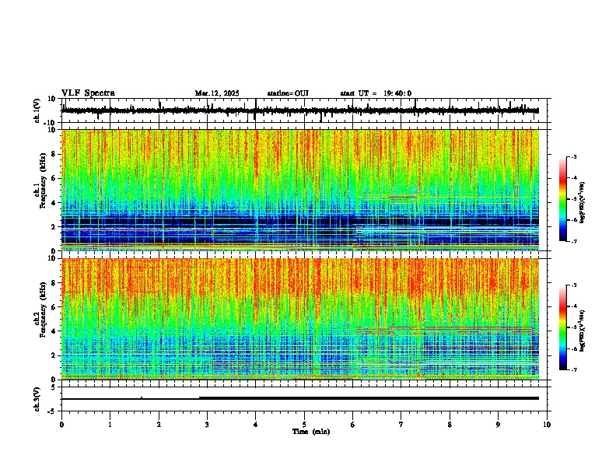Click the 'start UT = 19:40:0' label

click(376, 93)
